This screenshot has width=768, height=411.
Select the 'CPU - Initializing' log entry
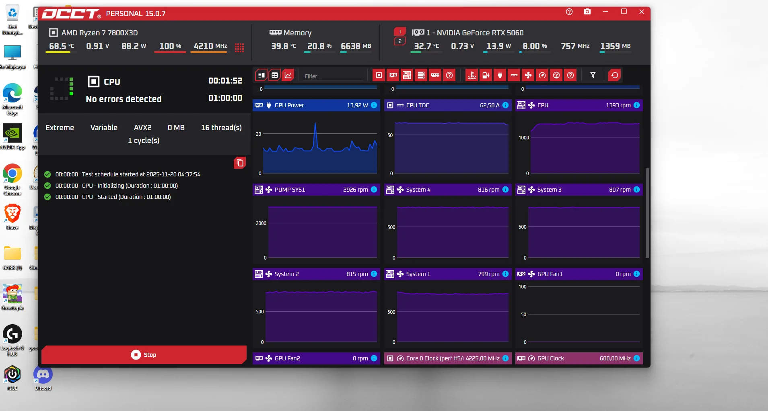click(111, 186)
